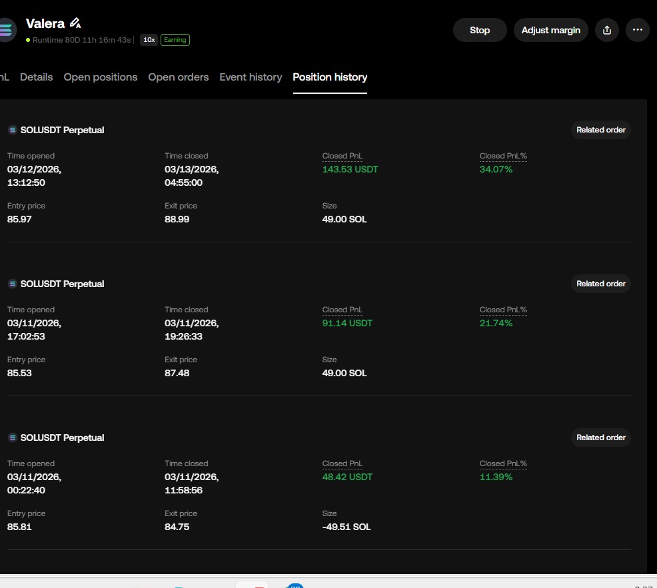The width and height of the screenshot is (657, 588).
Task: View Related order for the 03/12/2026 position
Action: 600,130
